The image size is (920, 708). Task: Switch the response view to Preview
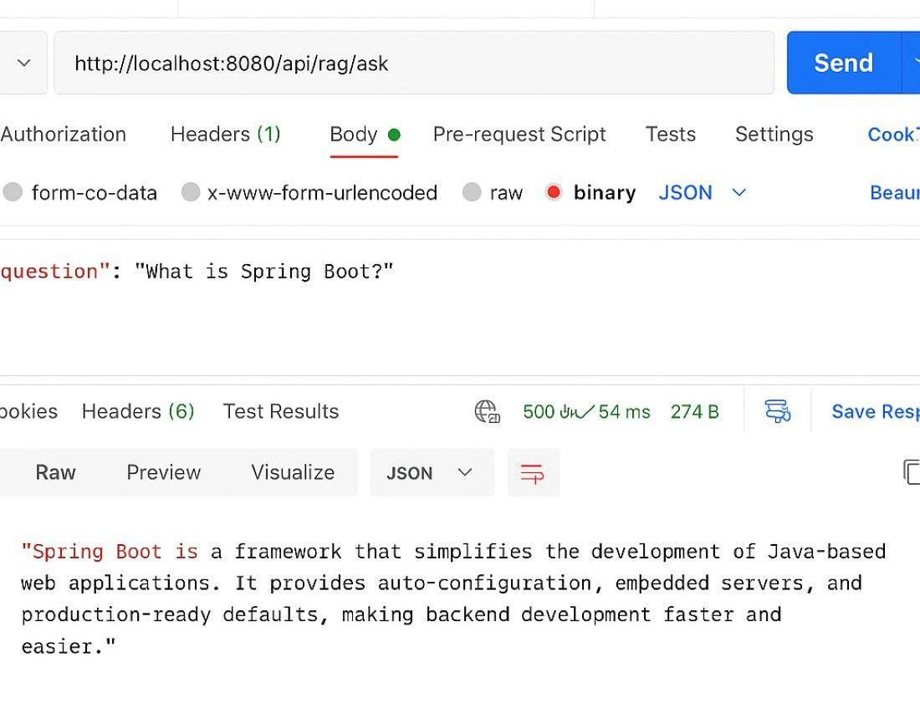point(163,473)
